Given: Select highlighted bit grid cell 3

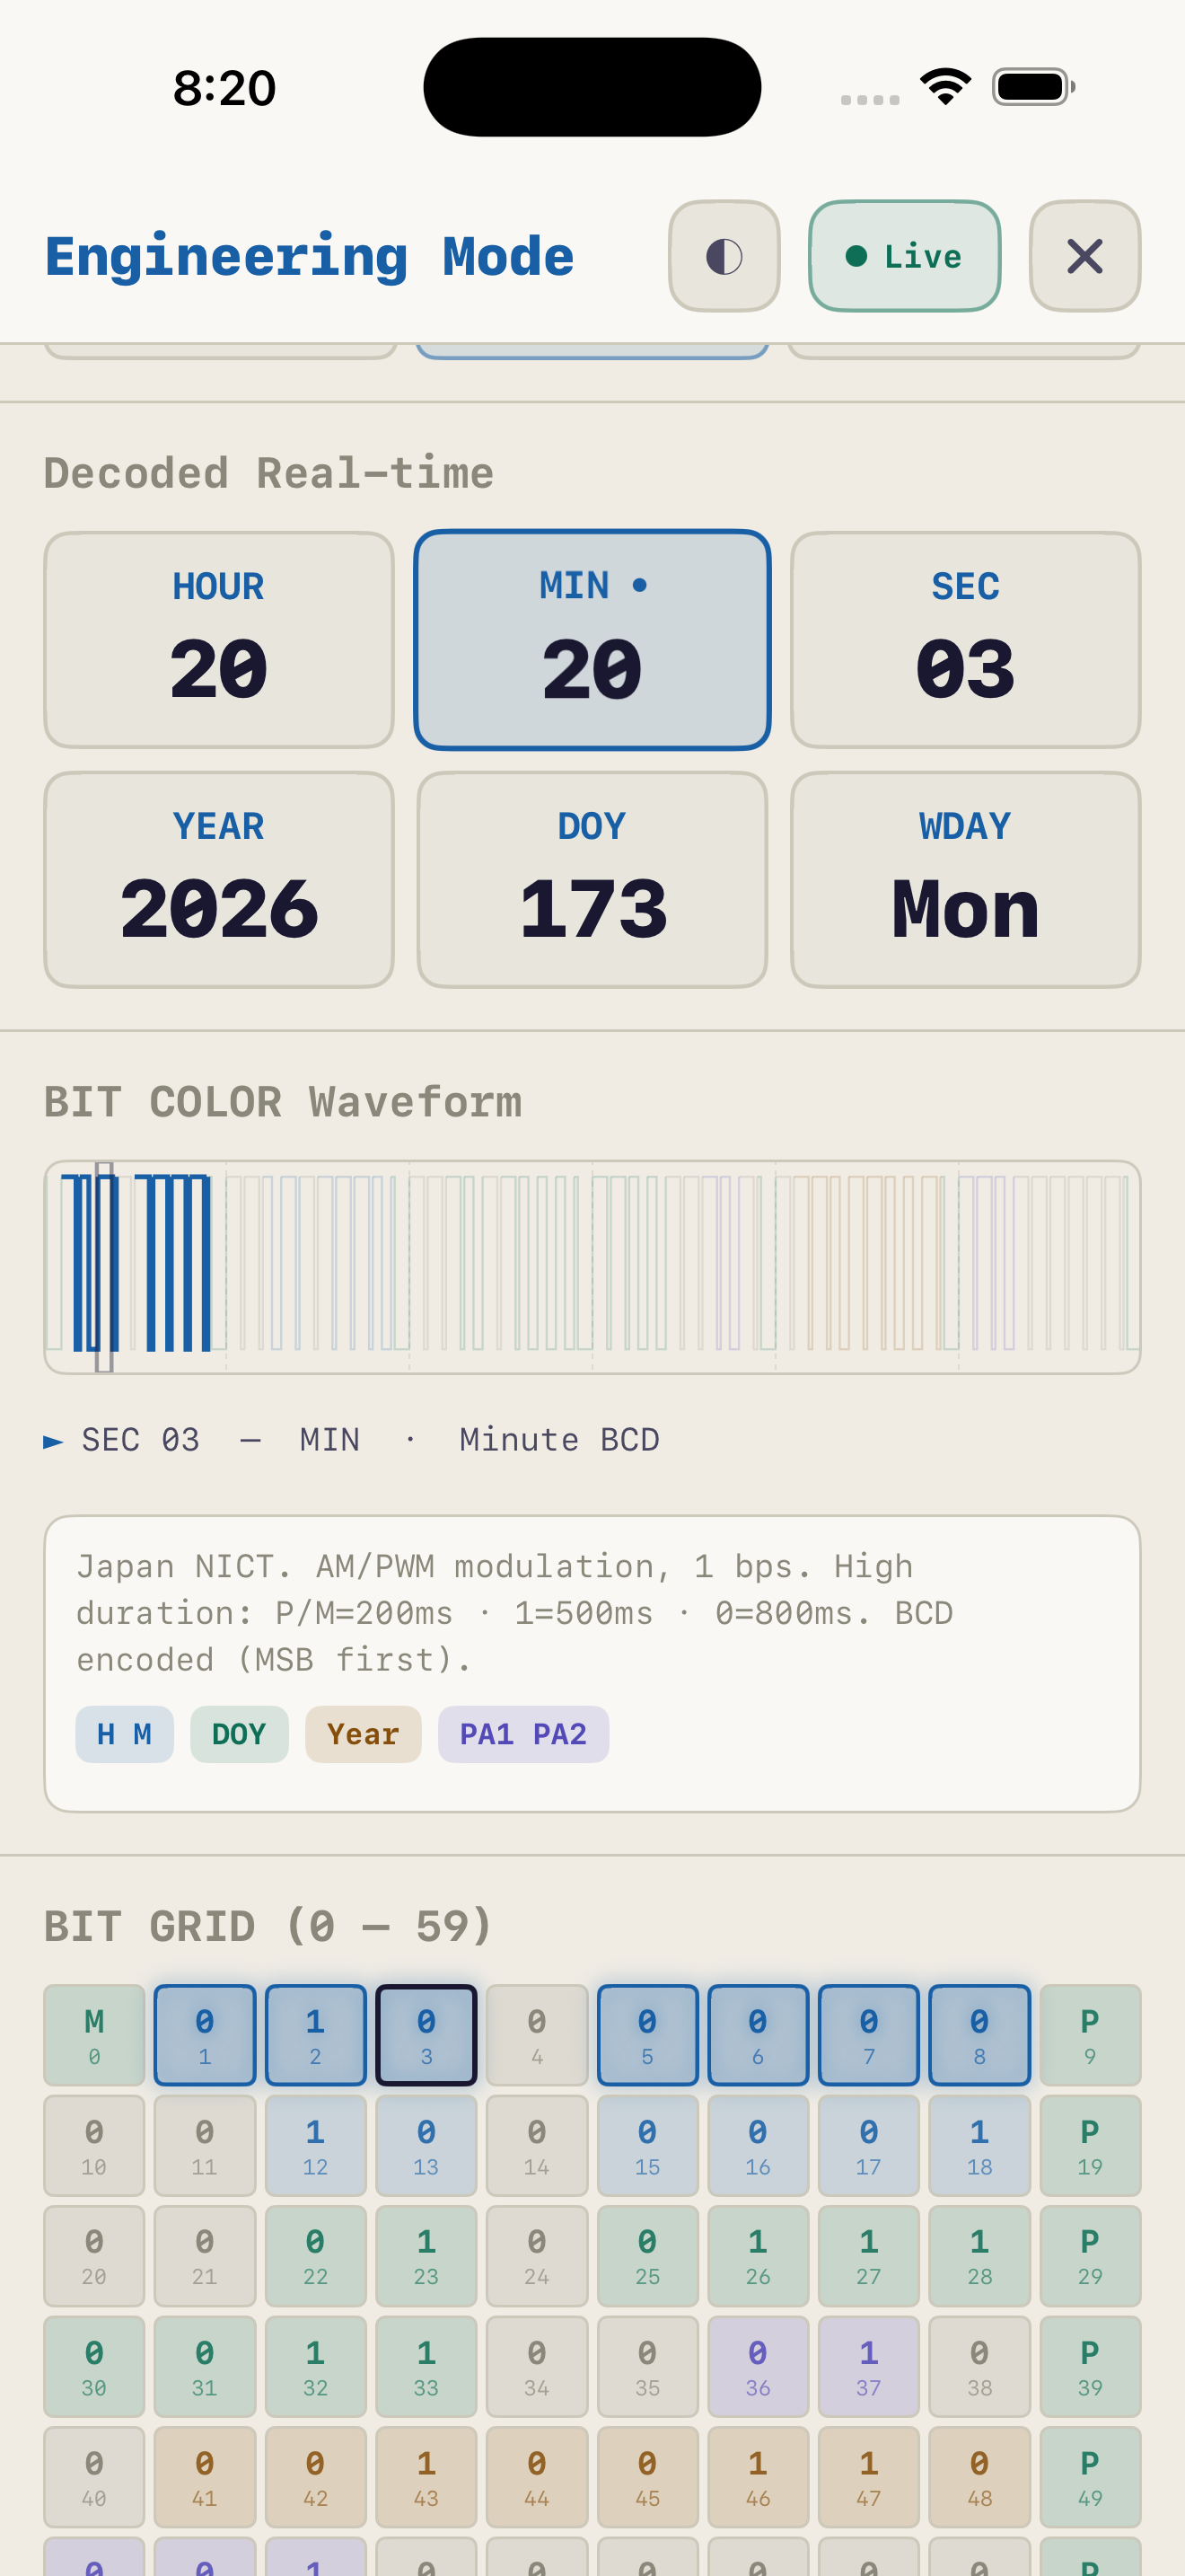Looking at the screenshot, I should pyautogui.click(x=426, y=2035).
